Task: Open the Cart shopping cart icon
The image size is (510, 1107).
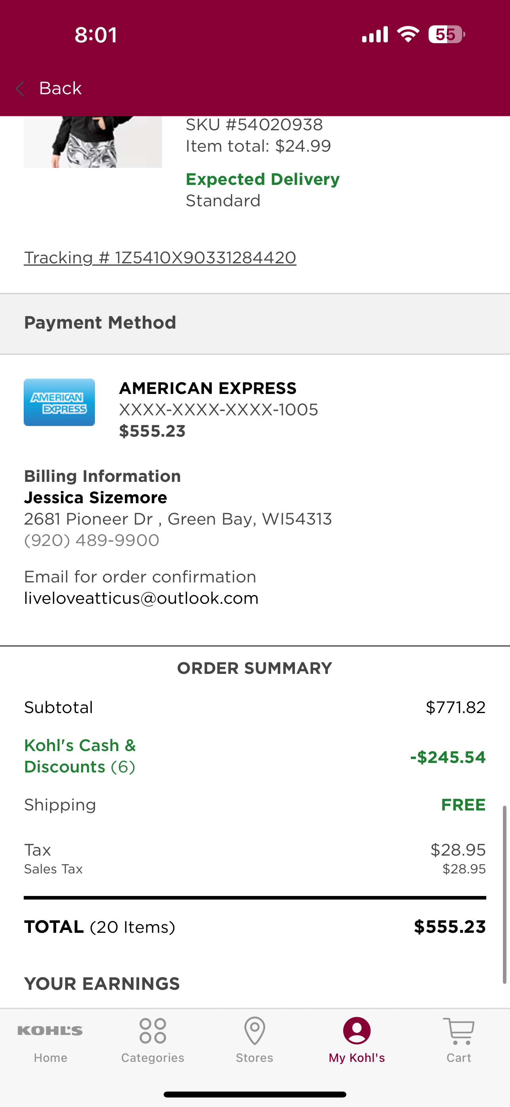Action: (x=459, y=1031)
